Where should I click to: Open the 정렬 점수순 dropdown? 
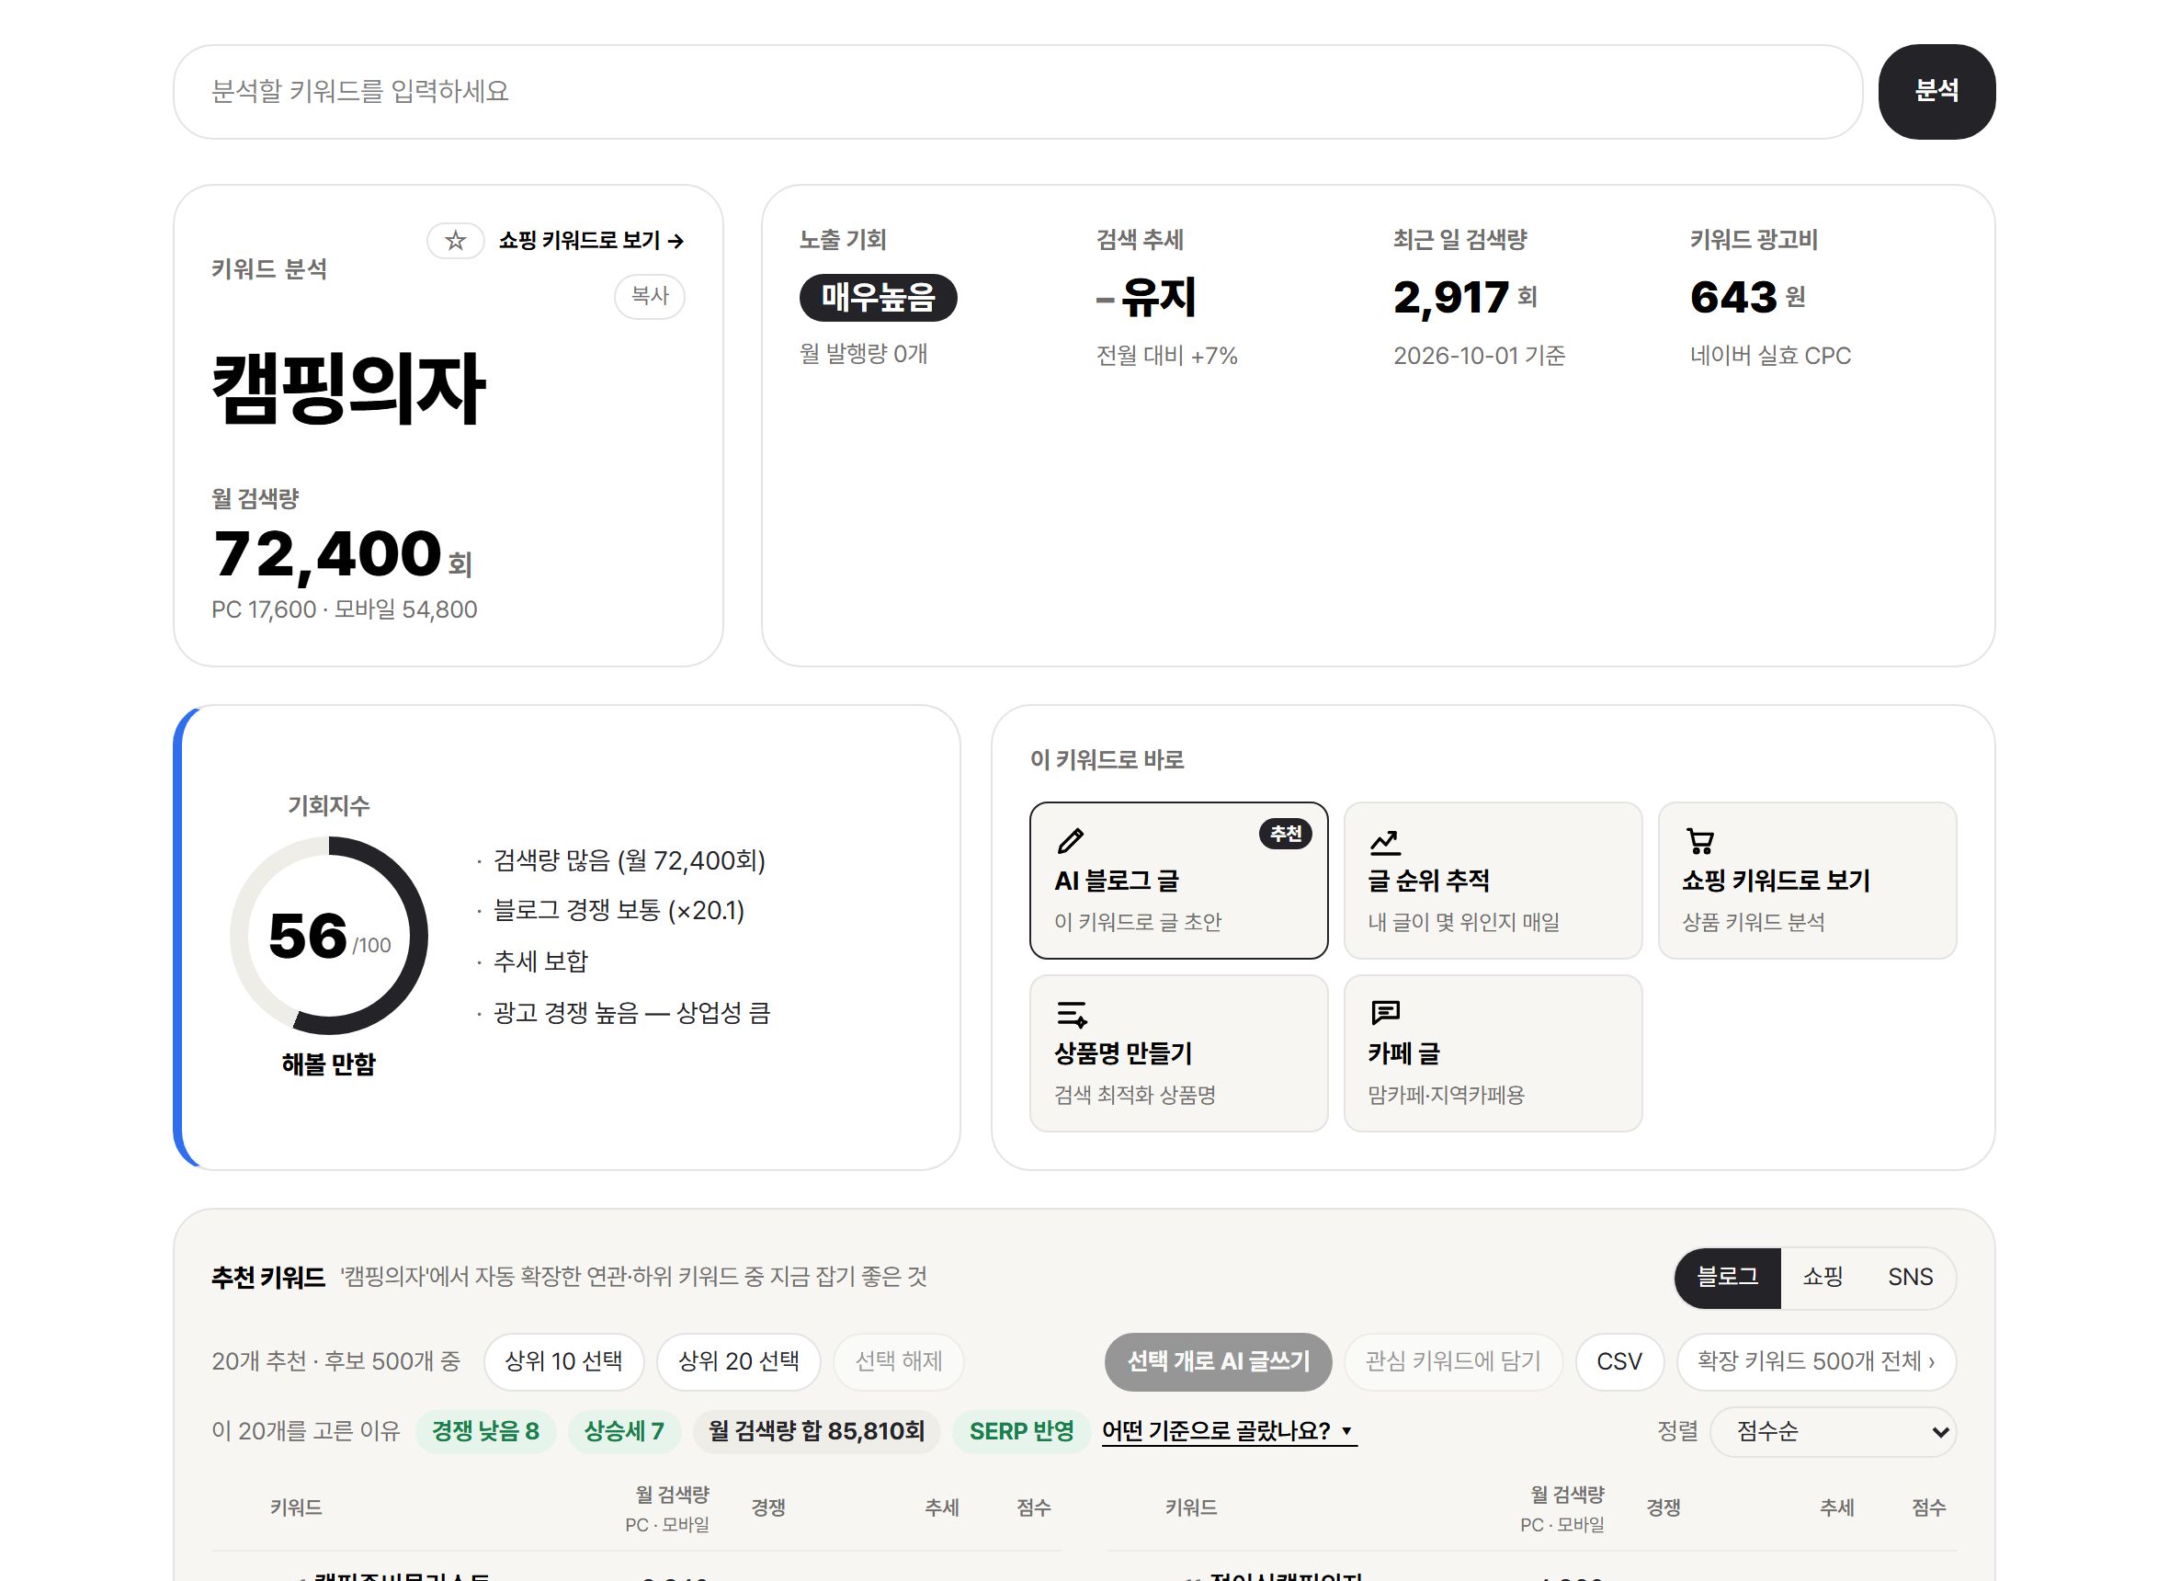1833,1431
